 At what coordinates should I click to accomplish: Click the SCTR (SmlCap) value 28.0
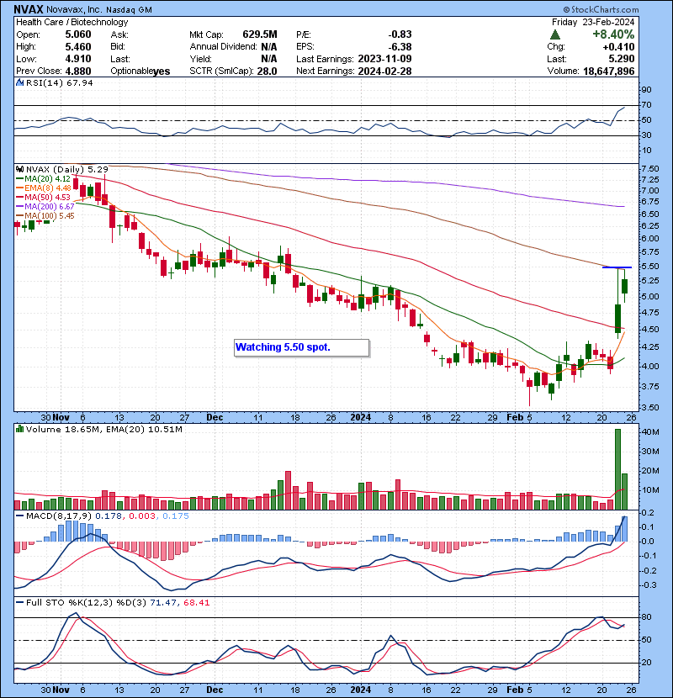267,71
